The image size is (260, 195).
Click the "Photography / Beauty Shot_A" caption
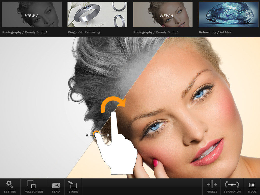tap(25, 32)
